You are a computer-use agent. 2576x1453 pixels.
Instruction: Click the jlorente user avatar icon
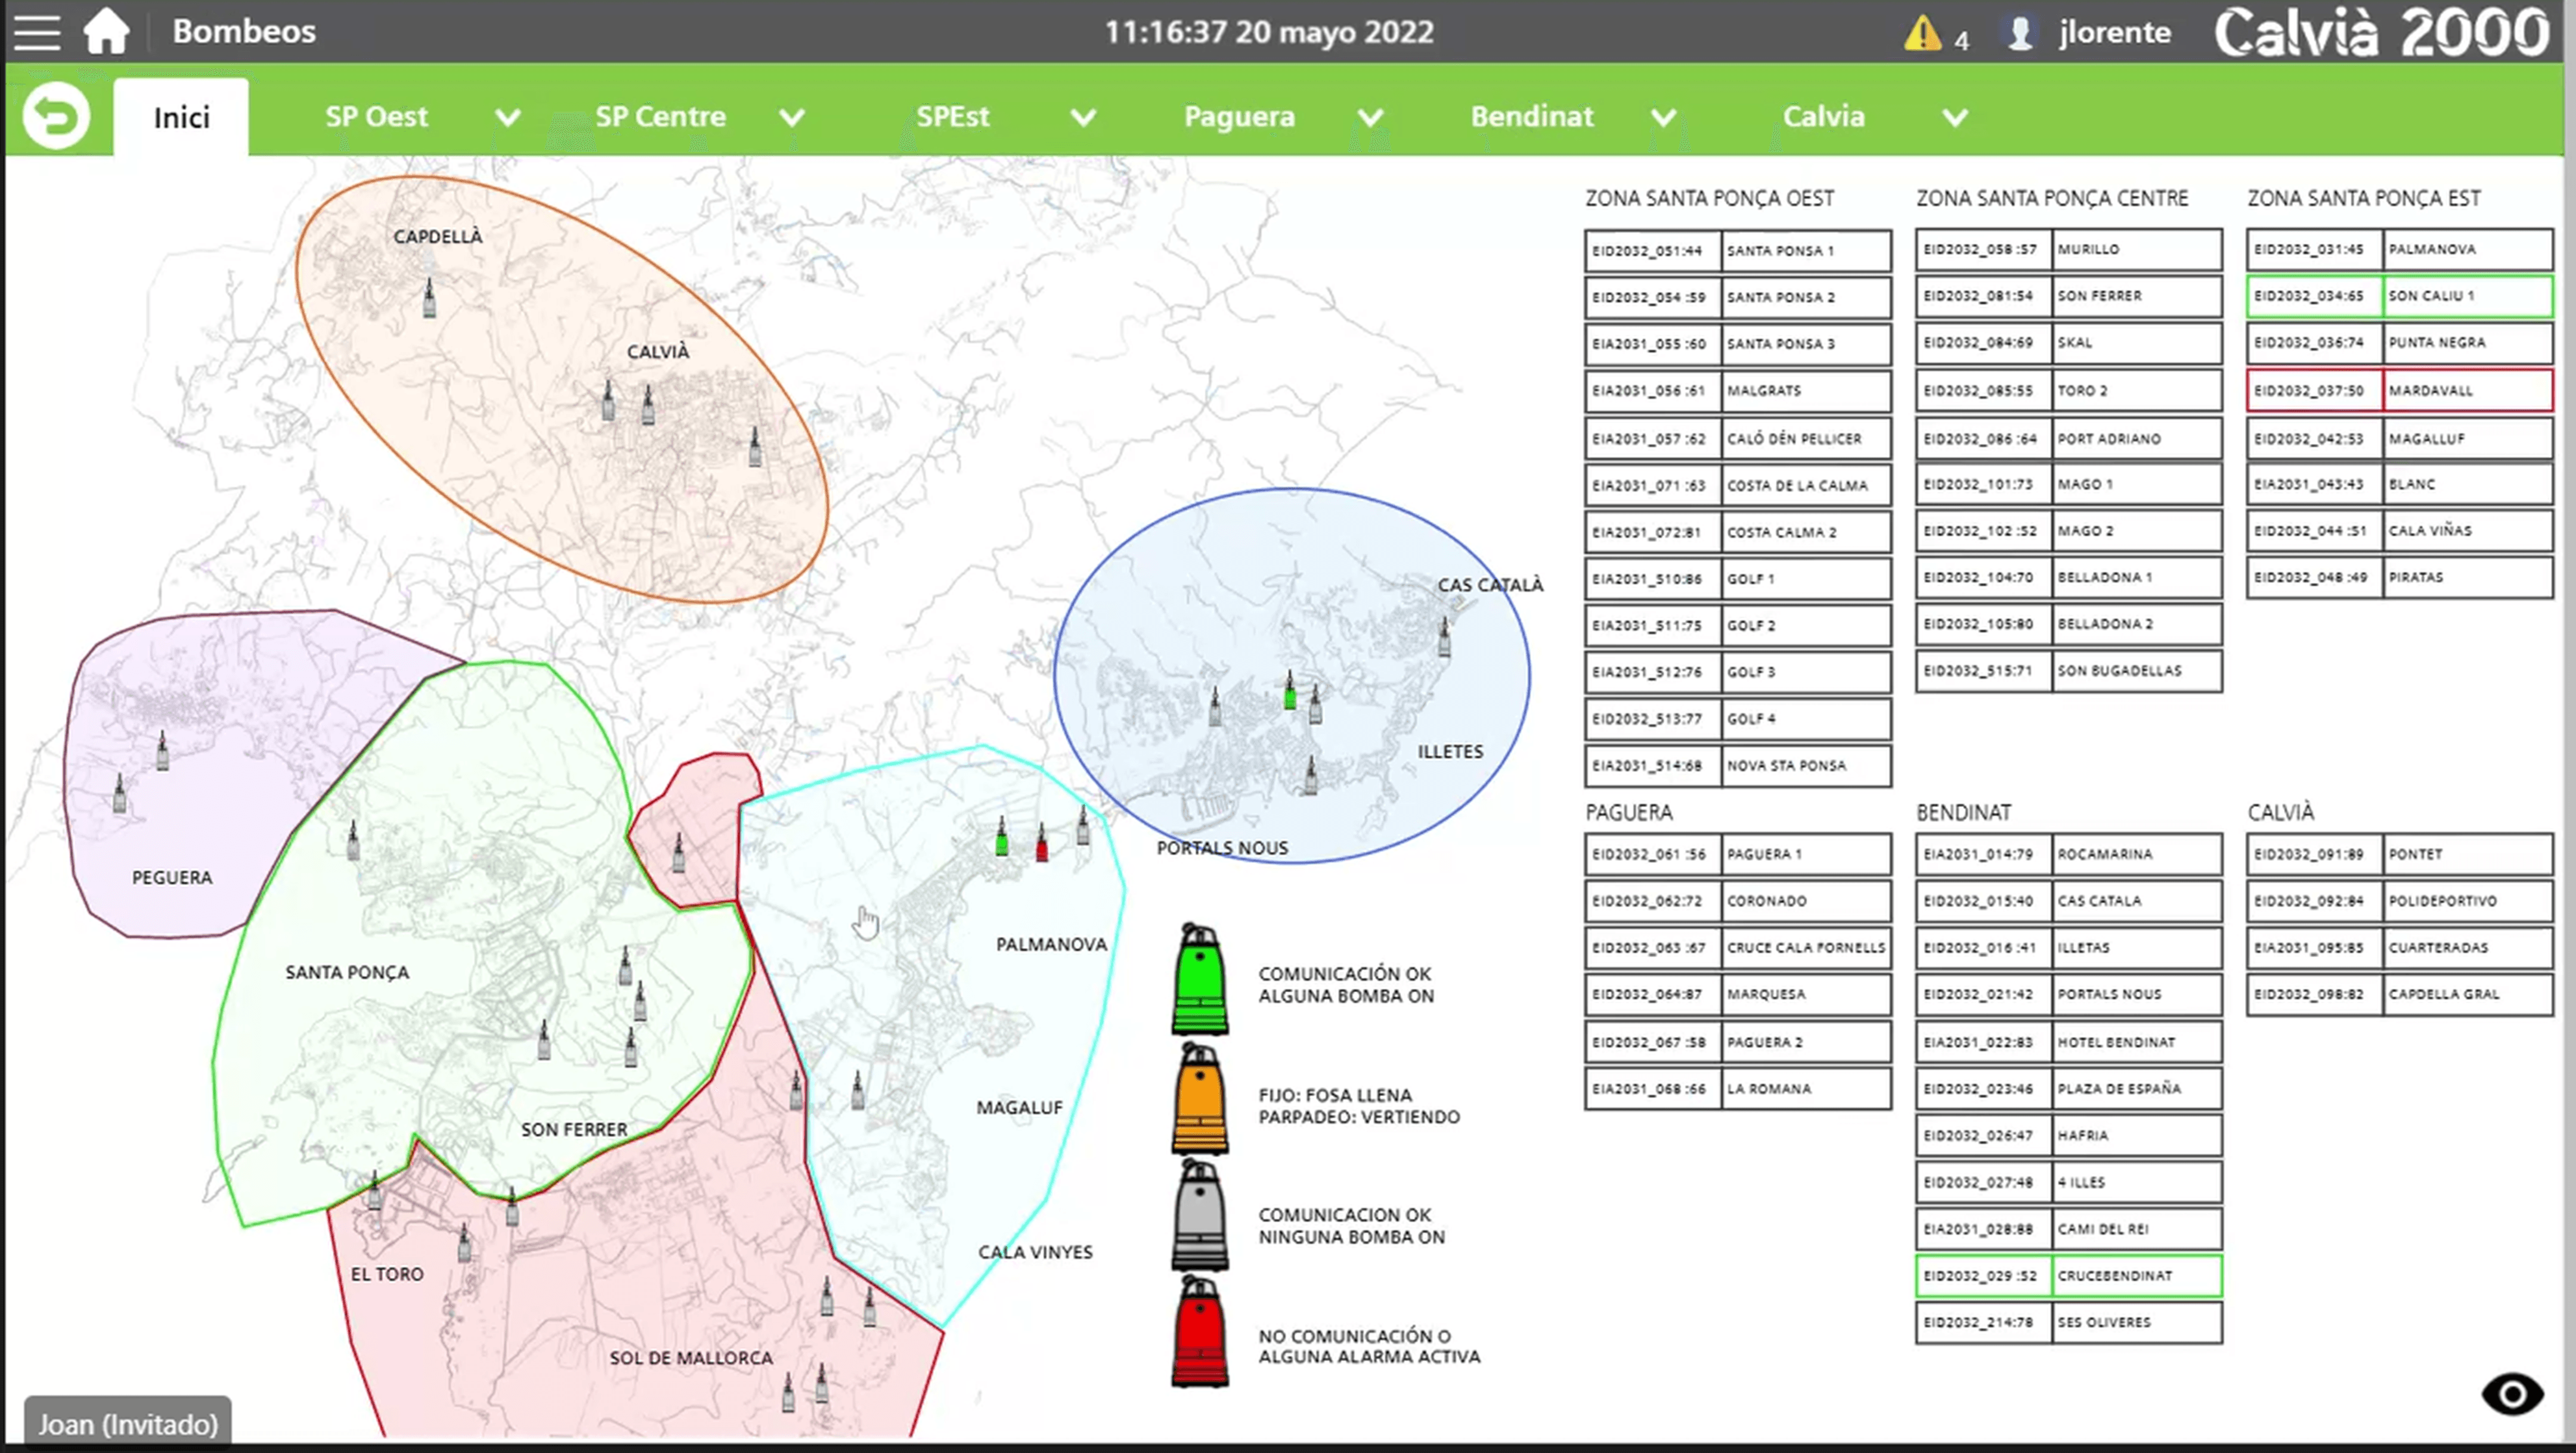pyautogui.click(x=2021, y=33)
